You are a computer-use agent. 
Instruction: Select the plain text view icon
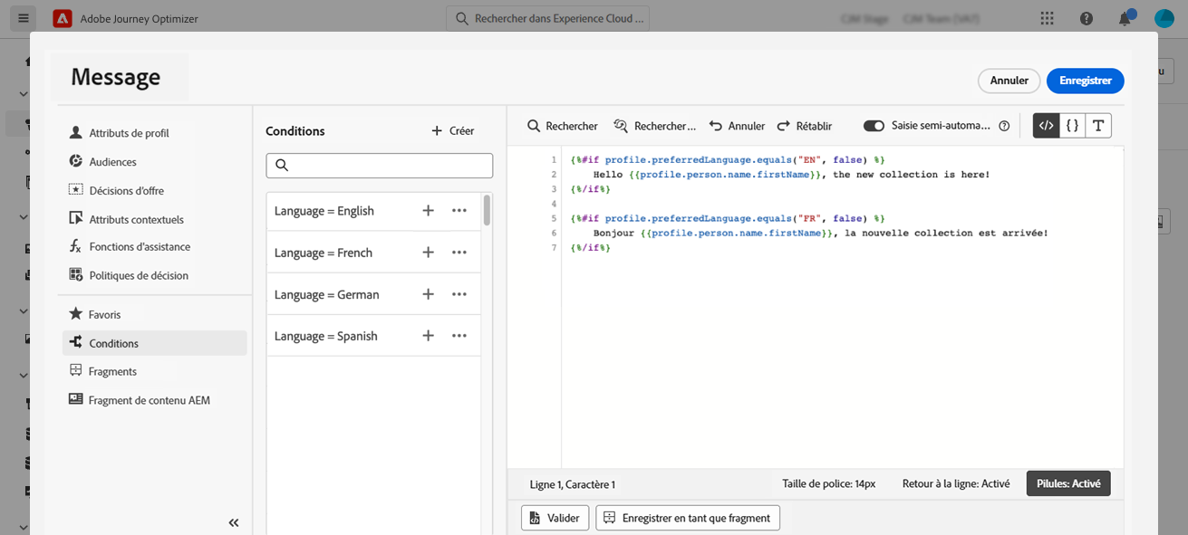tap(1098, 126)
